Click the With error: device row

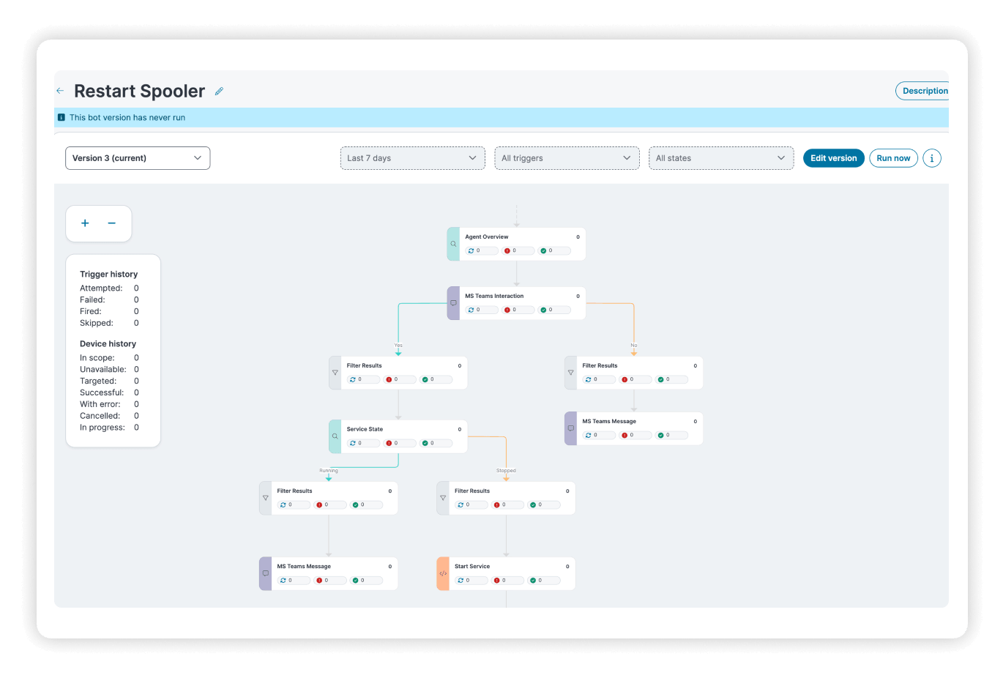tap(109, 404)
